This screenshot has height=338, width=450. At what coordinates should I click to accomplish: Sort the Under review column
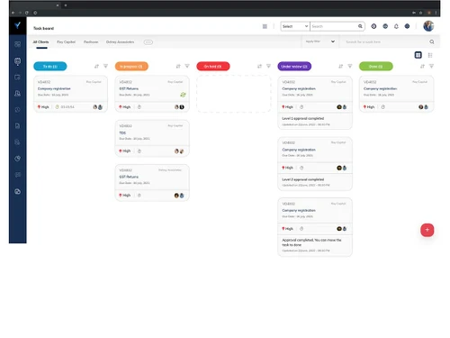341,67
